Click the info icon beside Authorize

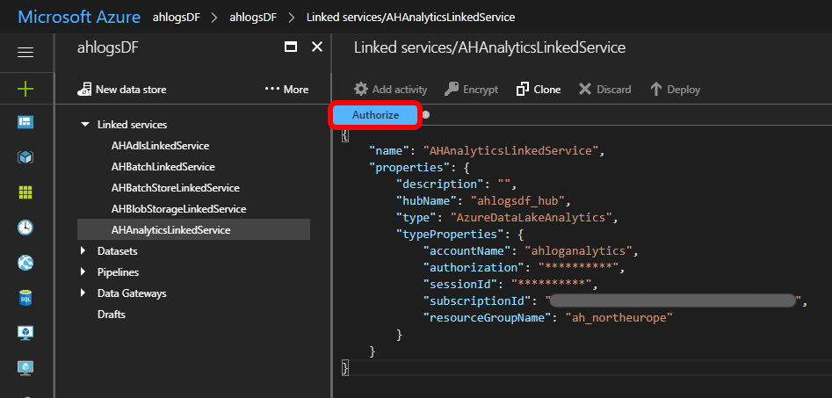(x=425, y=114)
